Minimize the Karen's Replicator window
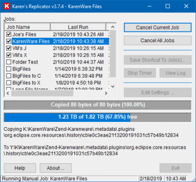Image resolution: width=196 pixels, height=182 pixels. 149,6
